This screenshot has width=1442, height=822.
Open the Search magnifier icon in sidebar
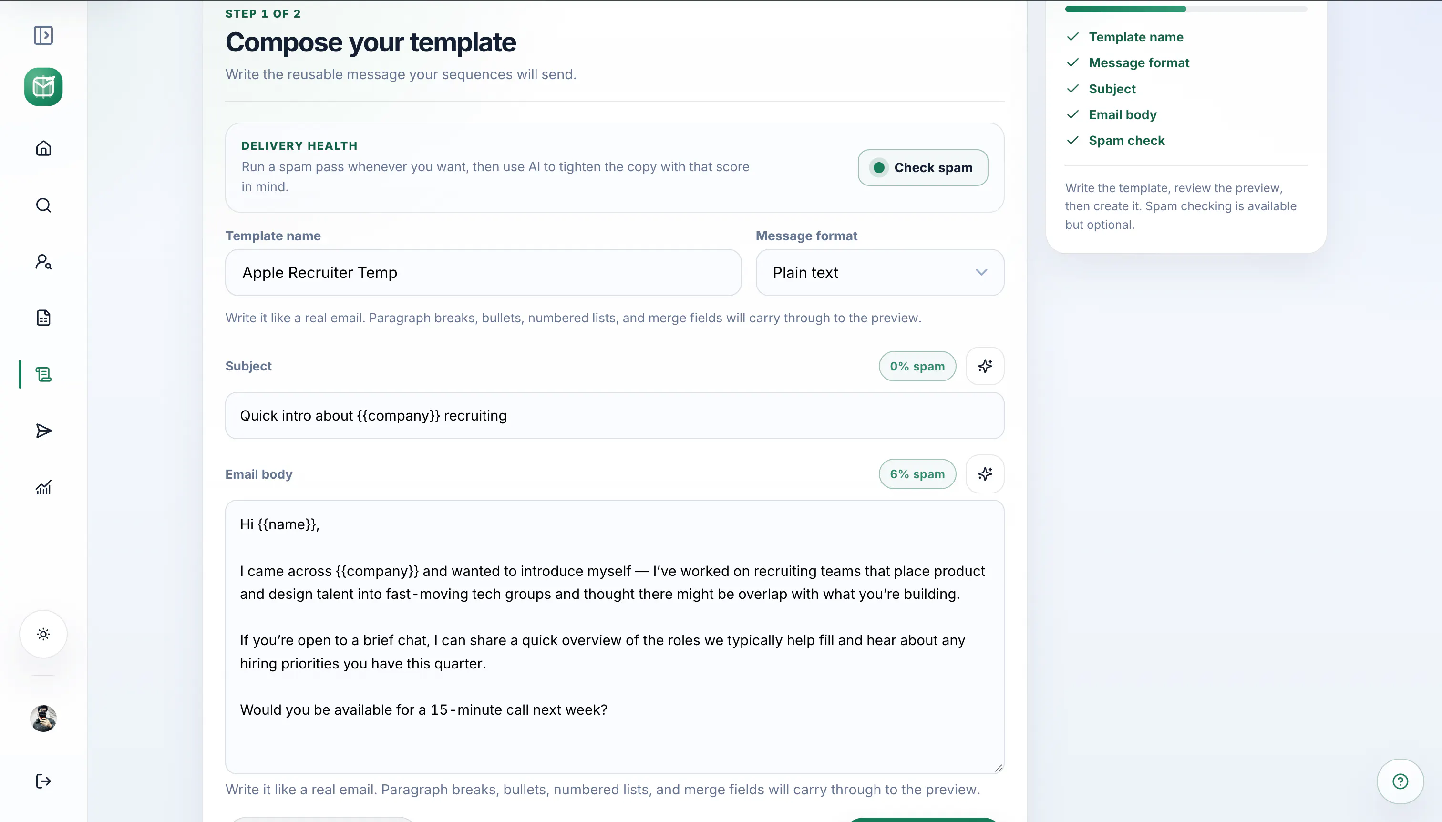coord(43,205)
